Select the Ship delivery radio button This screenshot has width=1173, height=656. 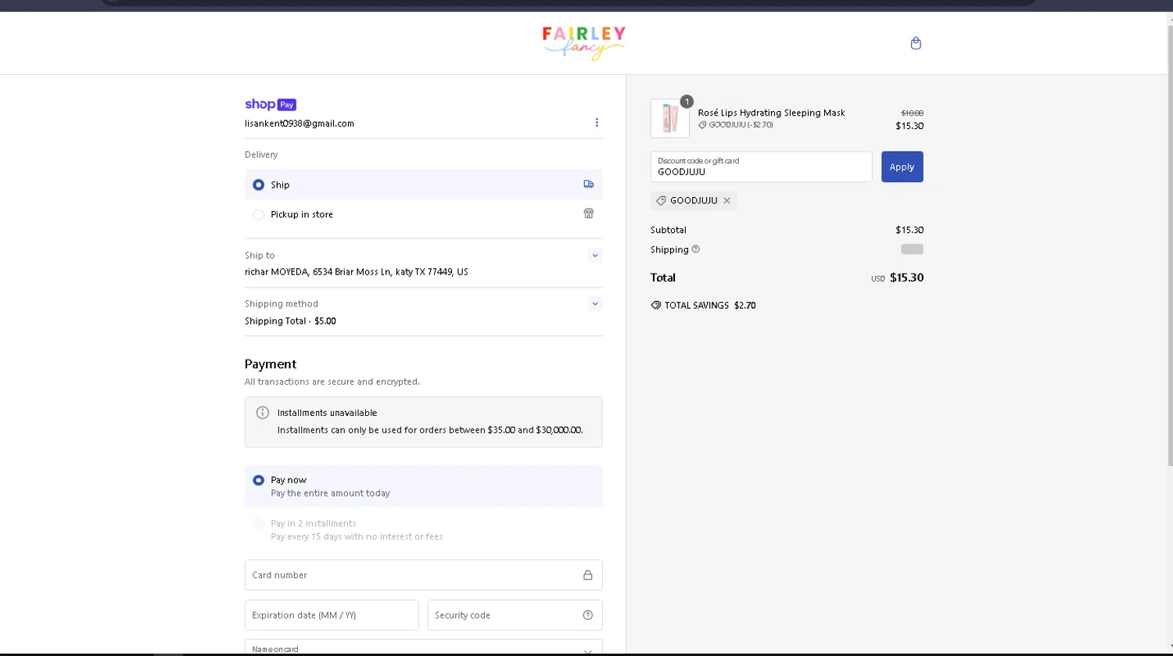(x=258, y=185)
